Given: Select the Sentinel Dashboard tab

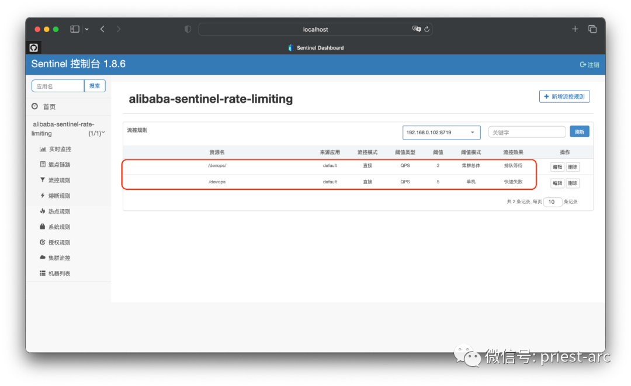Looking at the screenshot, I should pos(316,48).
